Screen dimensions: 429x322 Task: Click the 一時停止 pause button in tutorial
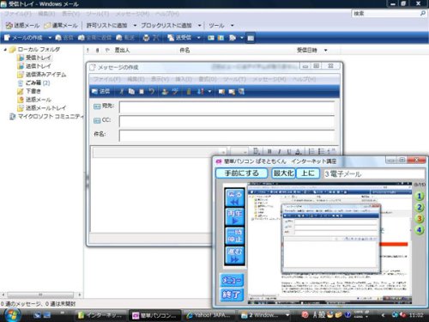coord(235,236)
